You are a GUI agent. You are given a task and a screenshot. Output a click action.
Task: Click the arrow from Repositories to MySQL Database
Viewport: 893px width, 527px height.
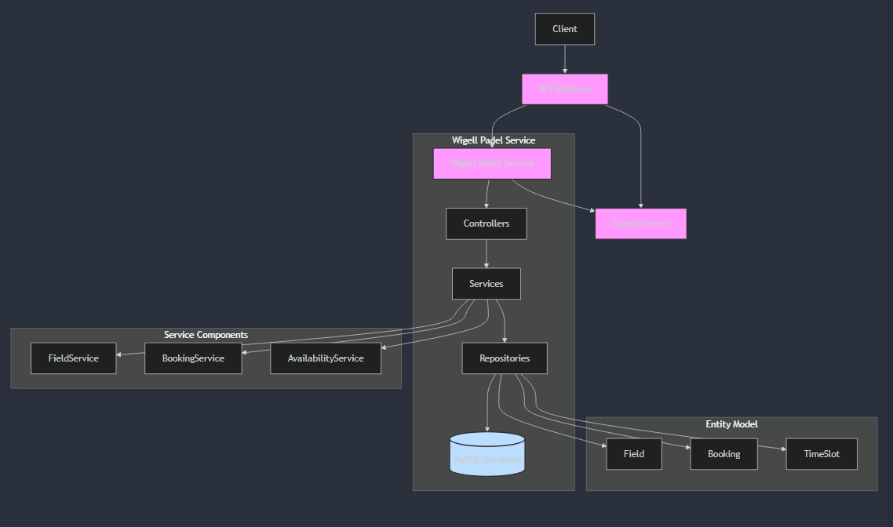click(x=488, y=404)
